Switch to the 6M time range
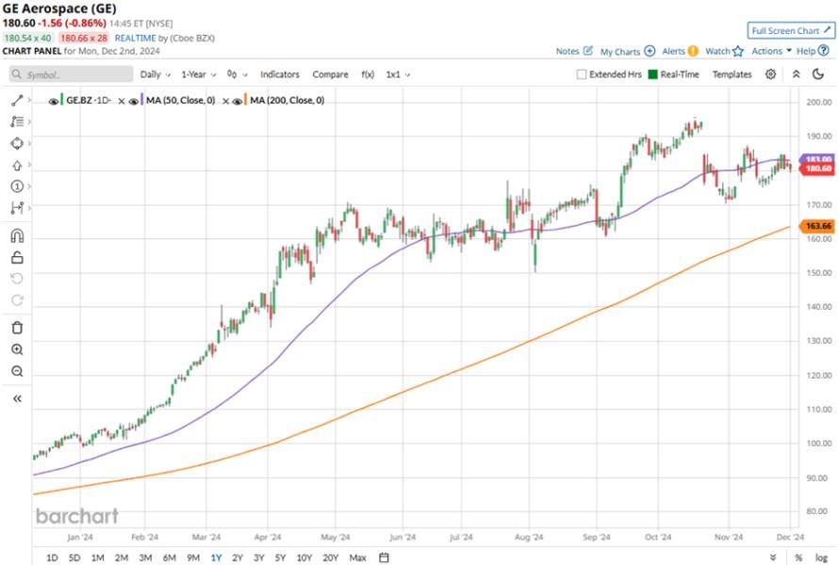The image size is (839, 565). [169, 557]
